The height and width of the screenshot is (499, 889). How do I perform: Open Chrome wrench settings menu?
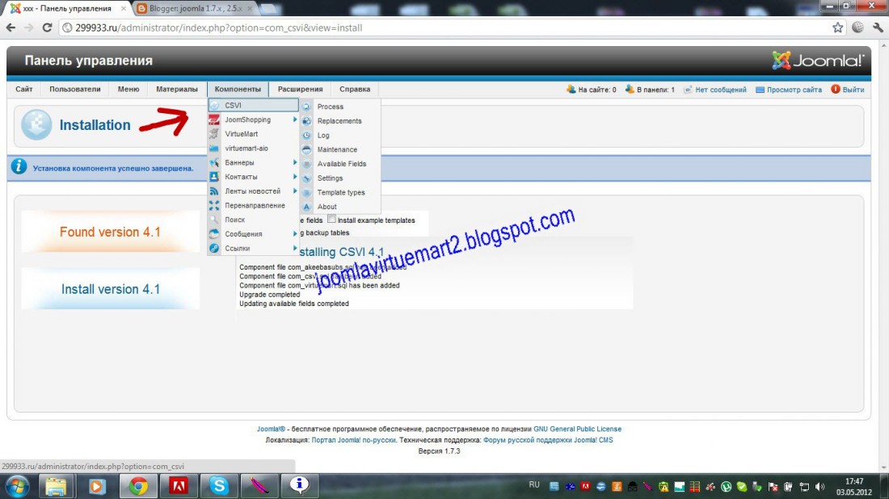[878, 27]
